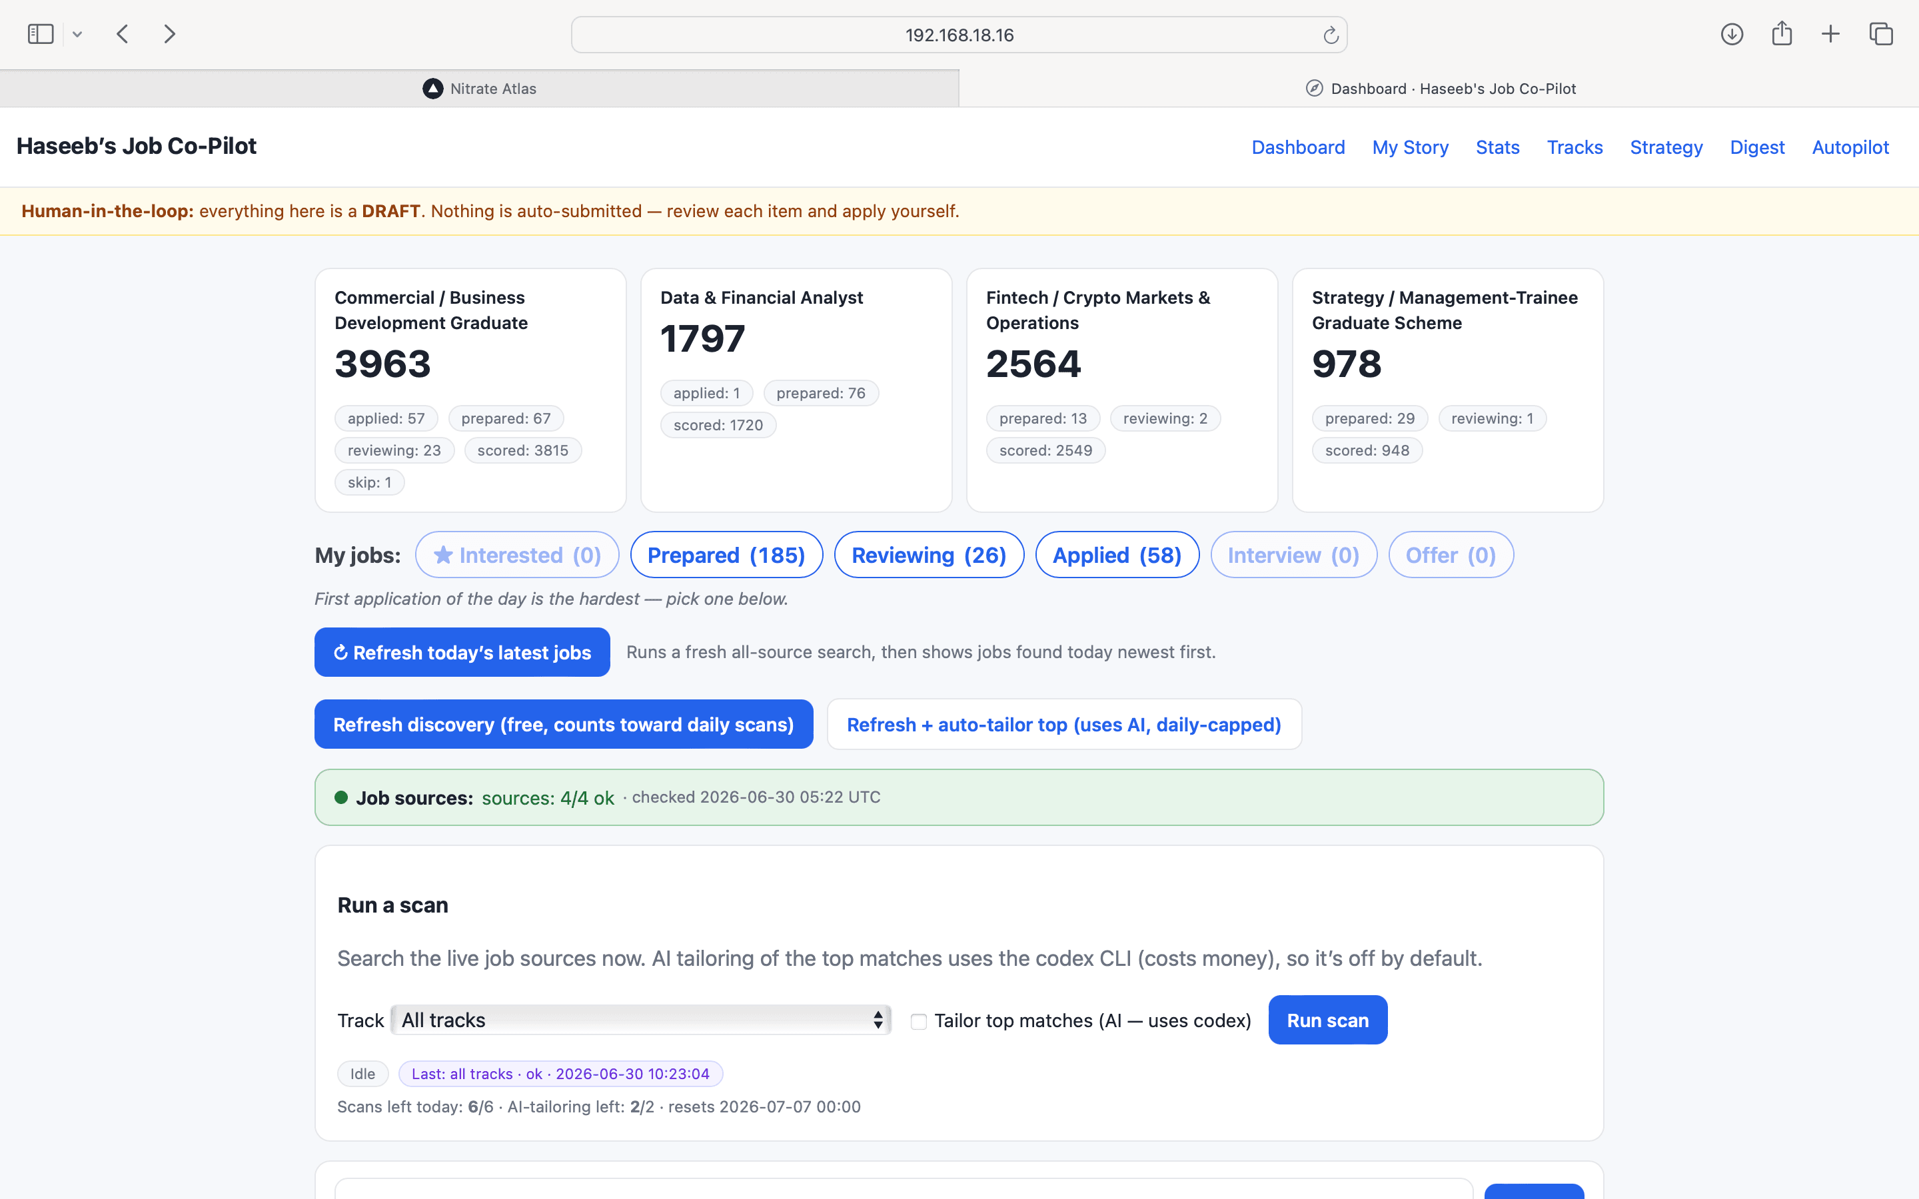The width and height of the screenshot is (1919, 1199).
Task: Reload the page via refresh icon
Action: pos(1331,35)
